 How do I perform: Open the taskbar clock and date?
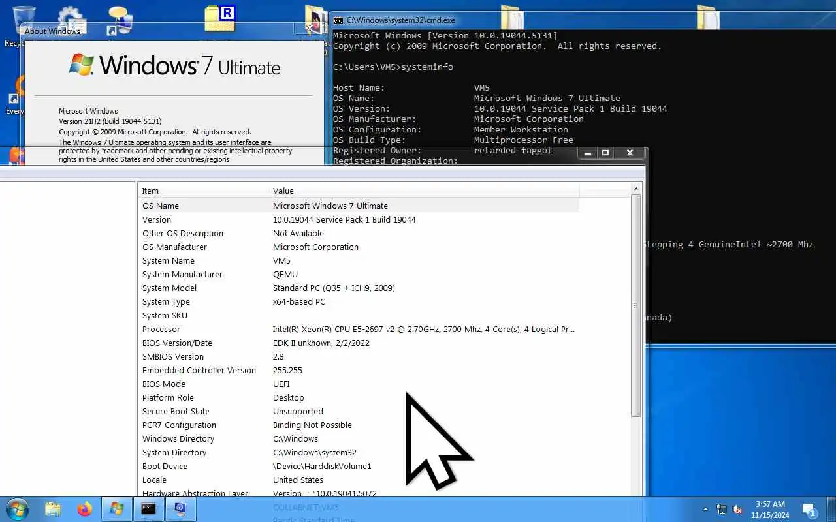770,510
